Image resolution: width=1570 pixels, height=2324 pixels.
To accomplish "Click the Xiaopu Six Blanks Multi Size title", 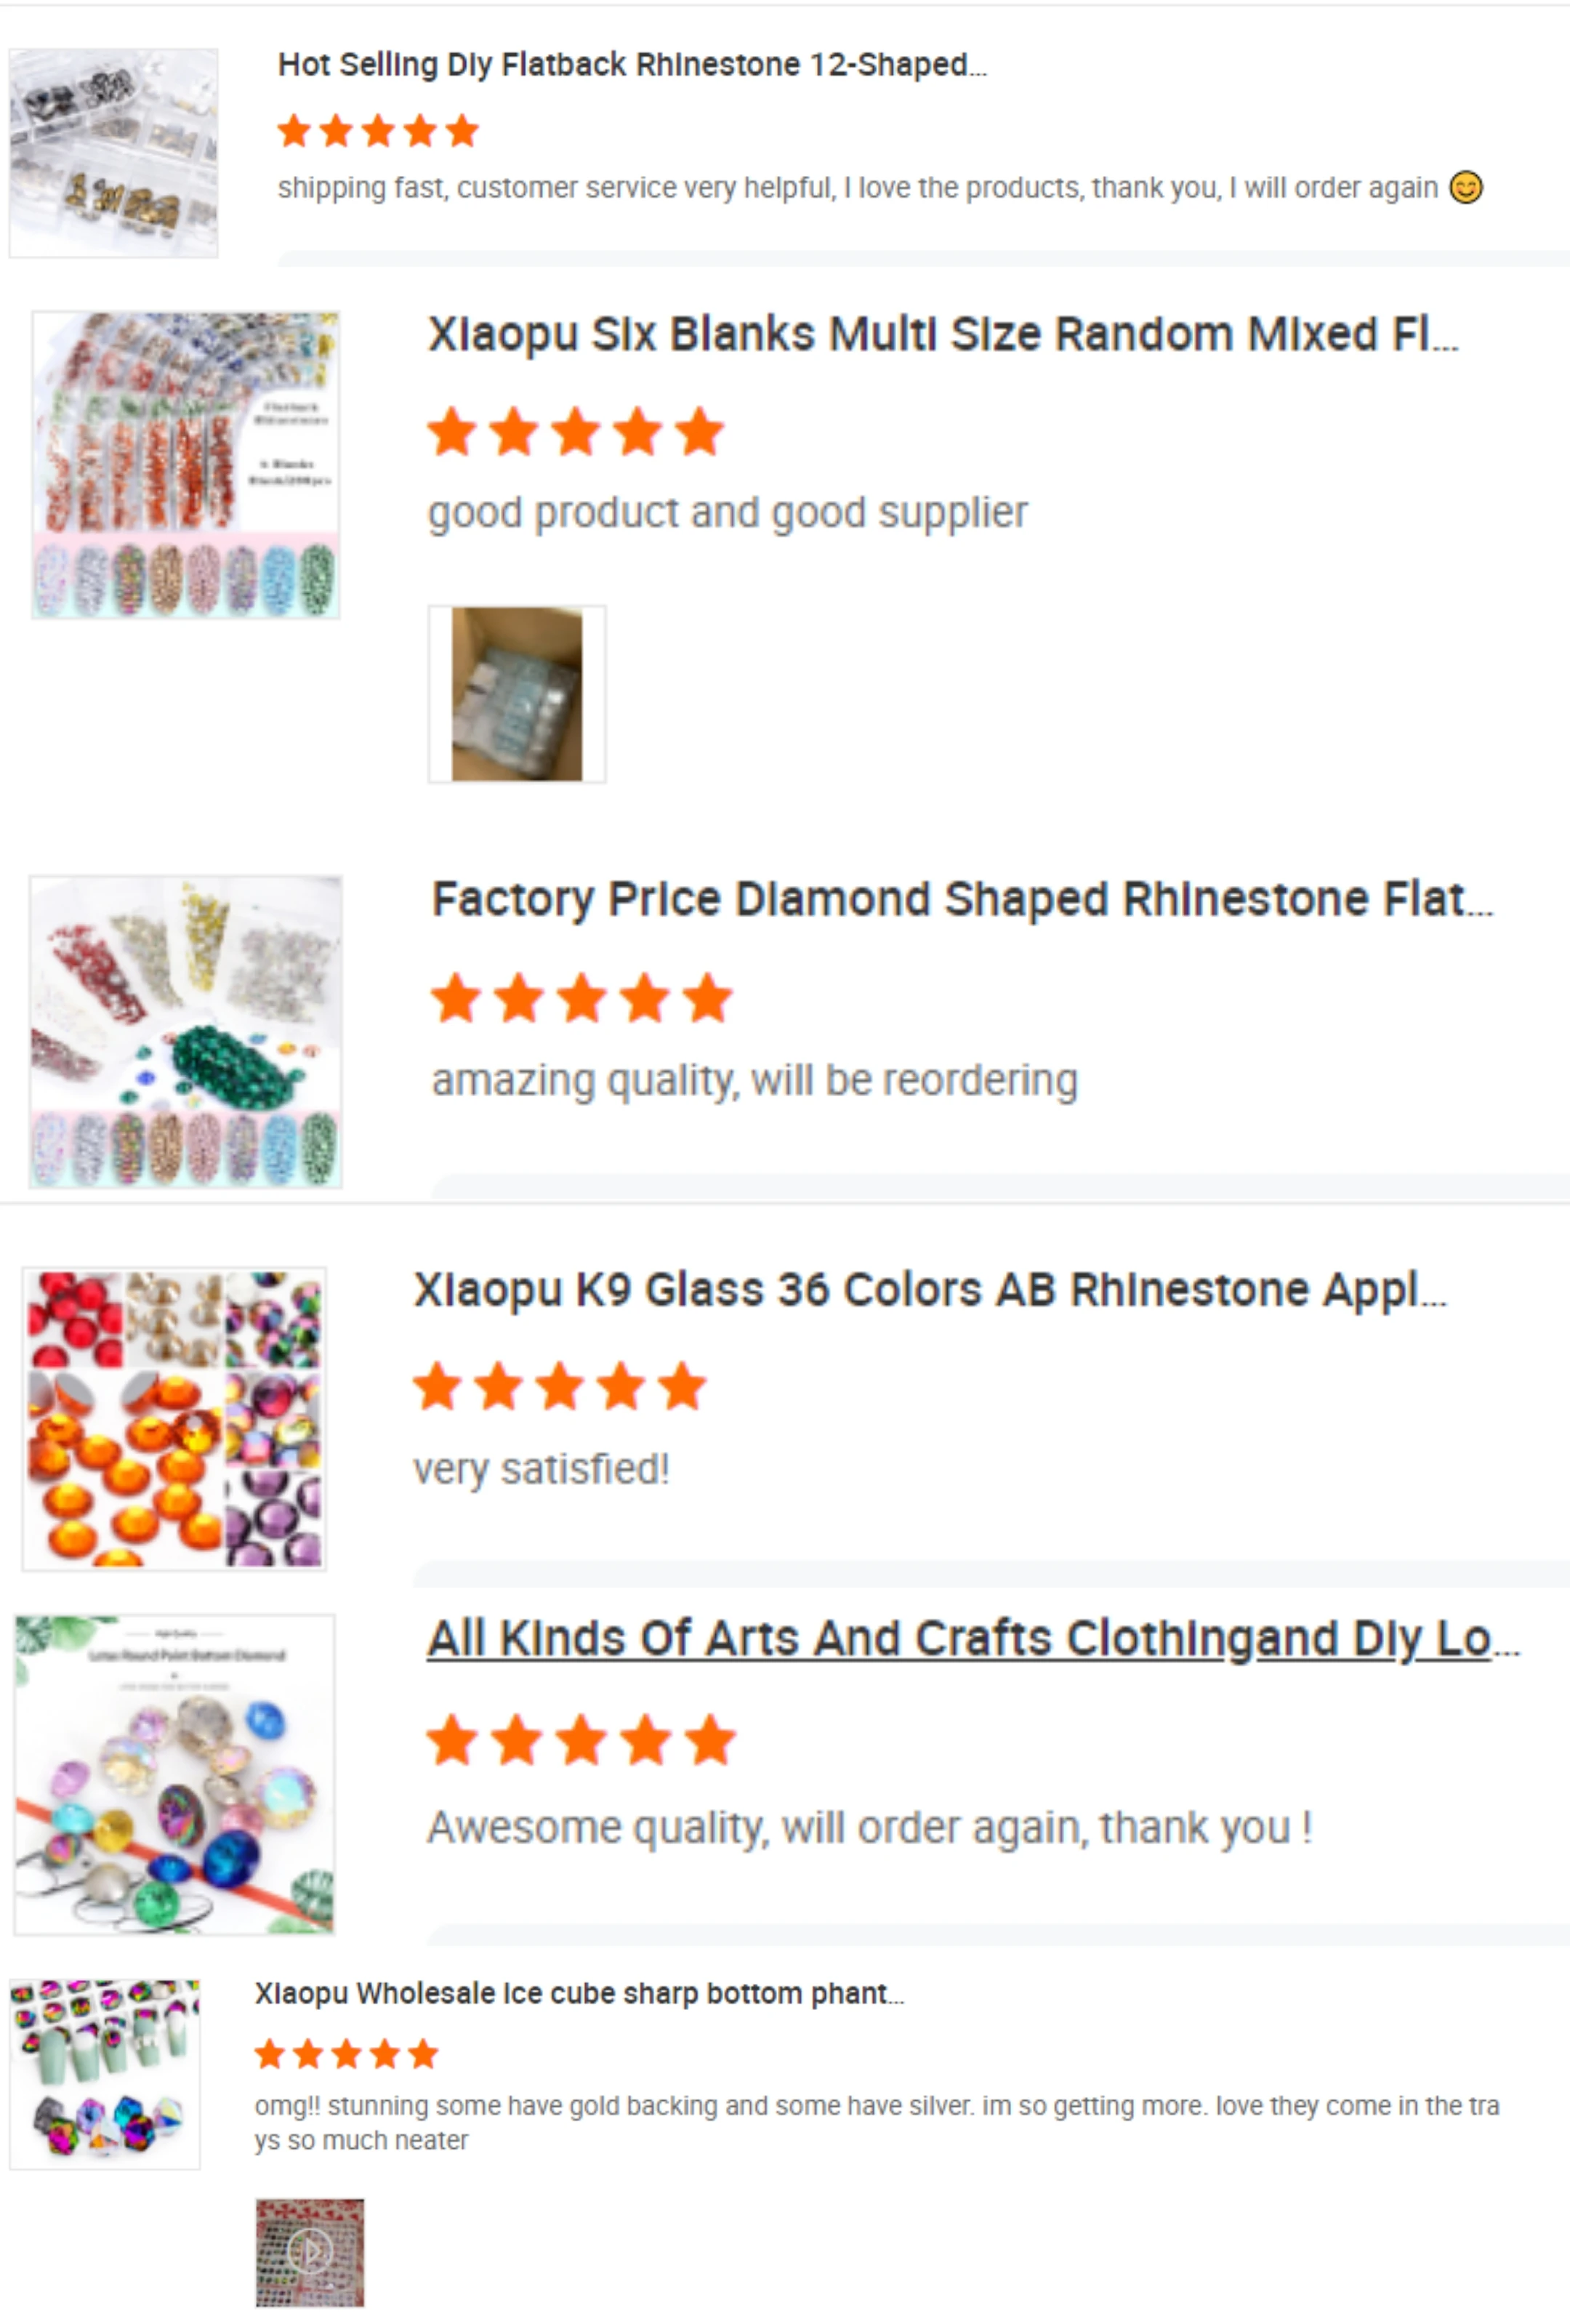I will coord(943,335).
